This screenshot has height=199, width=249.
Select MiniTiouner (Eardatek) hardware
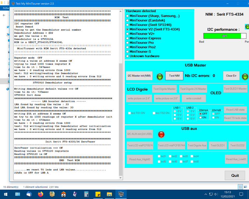127,20
